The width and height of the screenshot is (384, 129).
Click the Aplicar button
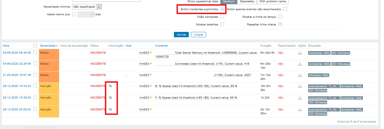coord(181,34)
